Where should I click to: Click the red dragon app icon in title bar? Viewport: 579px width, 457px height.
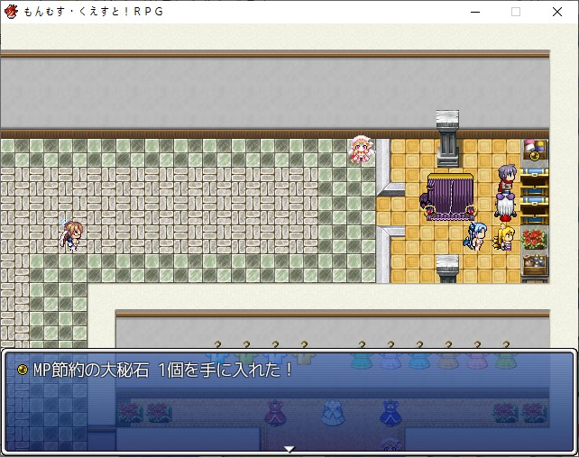click(11, 12)
